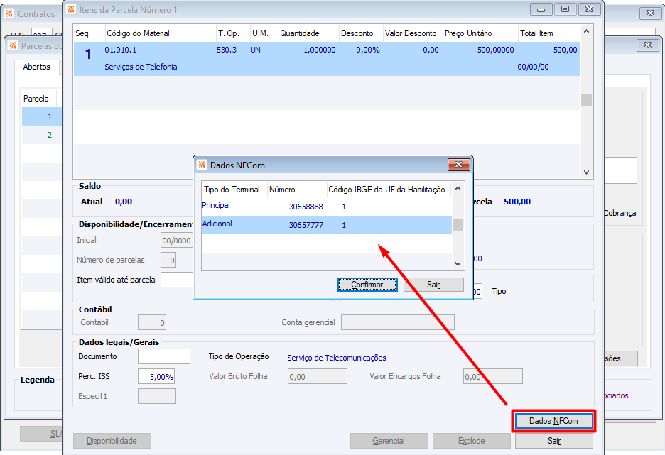665x455 pixels.
Task: Click items grid scroll down arrow
Action: [586, 172]
